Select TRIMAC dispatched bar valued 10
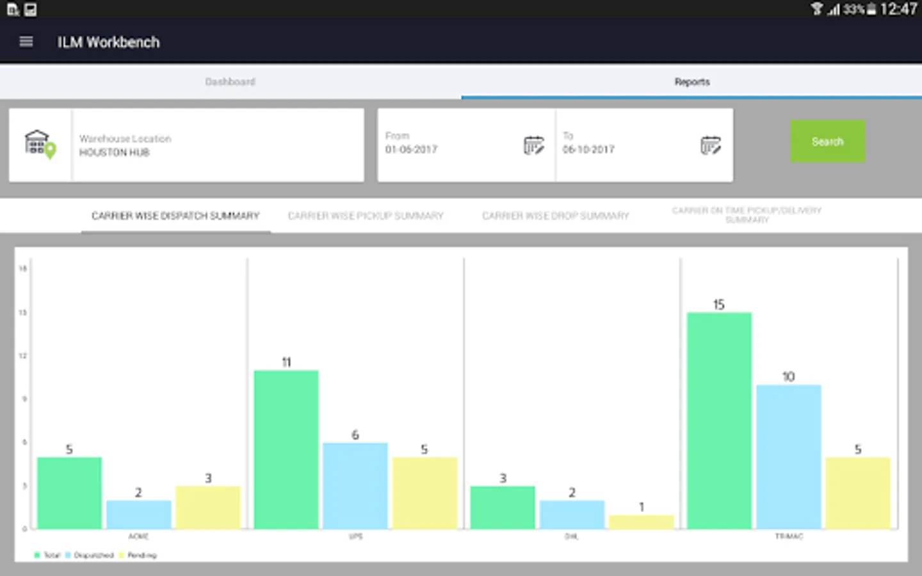The width and height of the screenshot is (922, 576). coord(788,457)
